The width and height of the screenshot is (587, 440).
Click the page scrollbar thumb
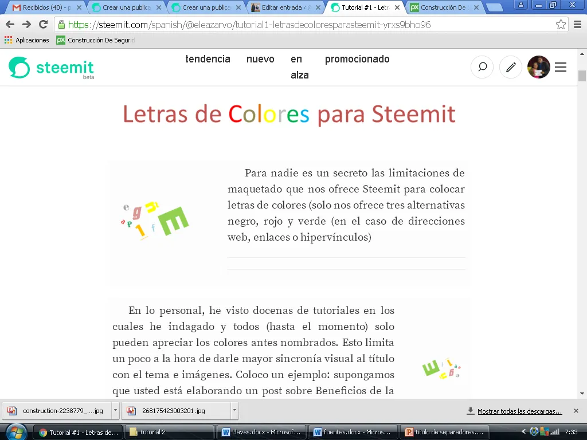(582, 76)
